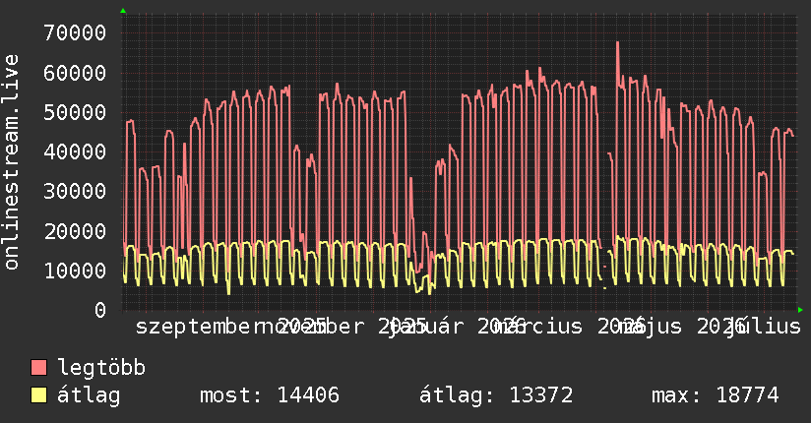Click the 'átlag: 13372' statistic
The width and height of the screenshot is (811, 423).
coord(496,395)
